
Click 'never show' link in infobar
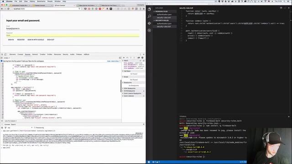115,61
